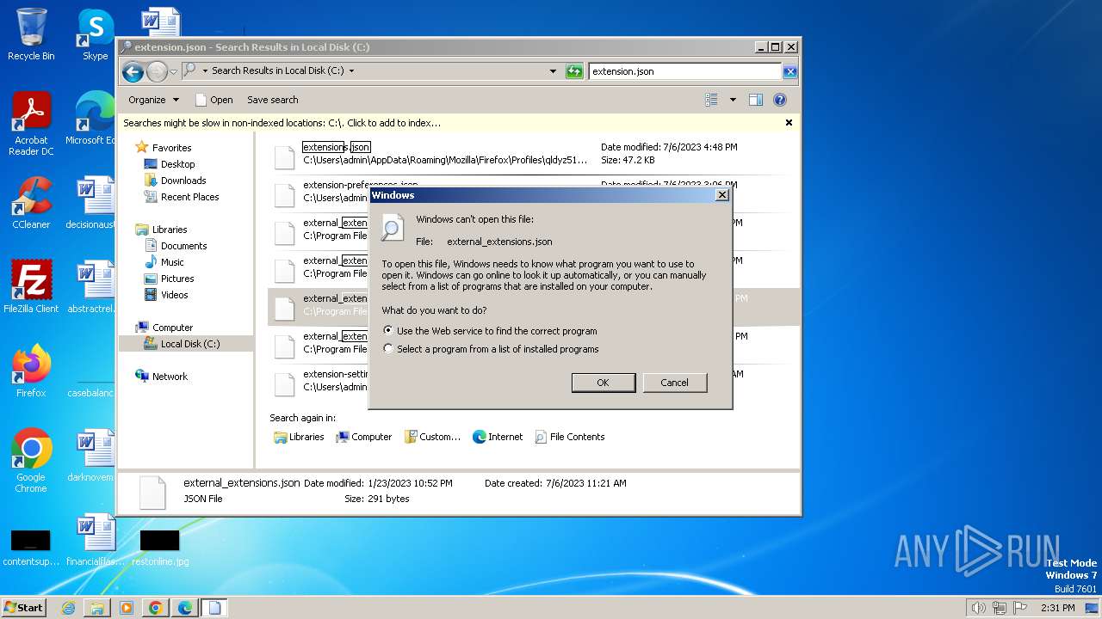This screenshot has height=619, width=1102.
Task: Open Google Chrome desktop shortcut
Action: (x=31, y=461)
